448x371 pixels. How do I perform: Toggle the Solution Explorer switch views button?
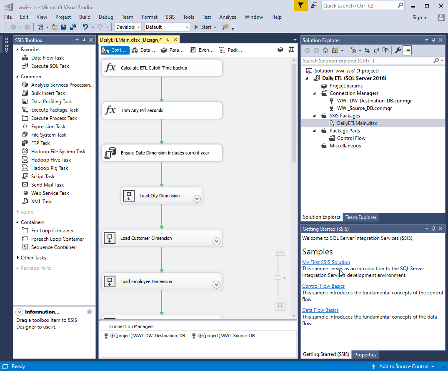pos(335,50)
